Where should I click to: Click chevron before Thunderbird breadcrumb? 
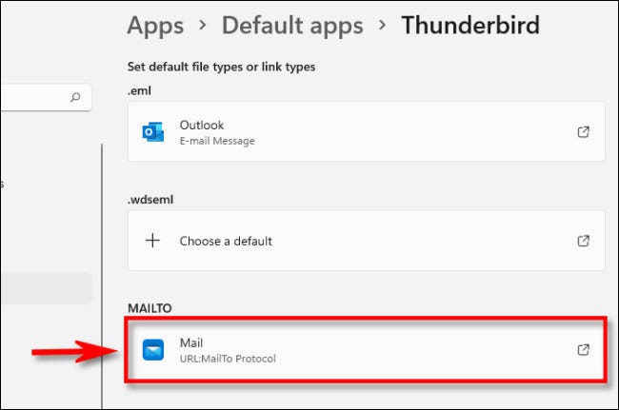[382, 26]
